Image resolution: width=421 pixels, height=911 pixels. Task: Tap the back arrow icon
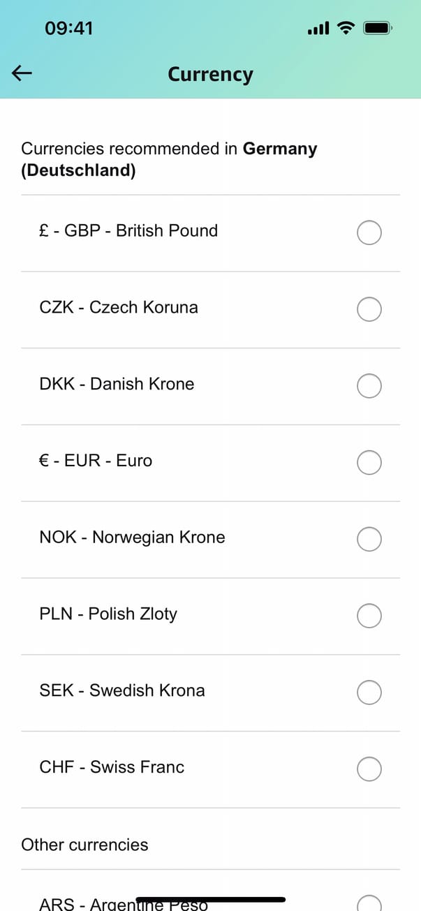pos(22,73)
